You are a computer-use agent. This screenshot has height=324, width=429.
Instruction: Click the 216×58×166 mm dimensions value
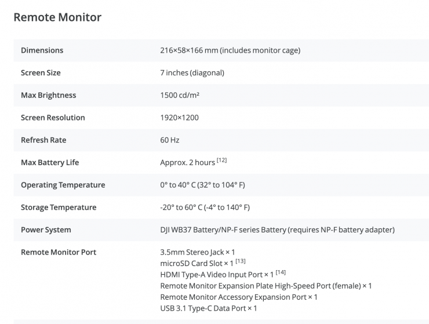230,50
